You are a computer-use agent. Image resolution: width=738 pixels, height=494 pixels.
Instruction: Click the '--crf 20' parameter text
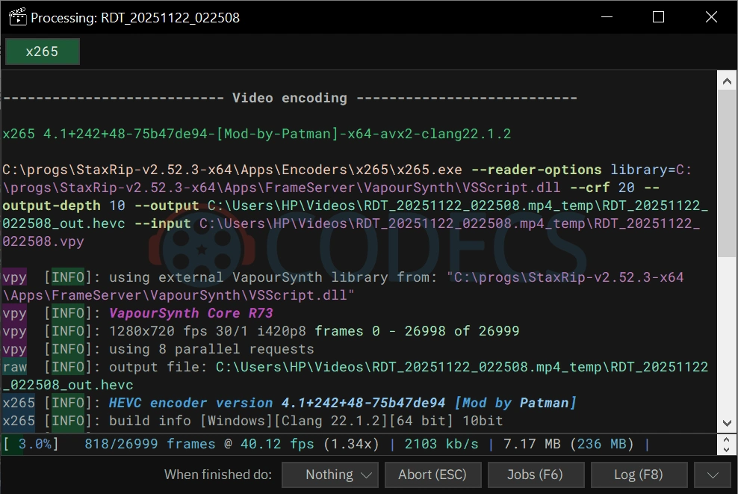tap(603, 188)
